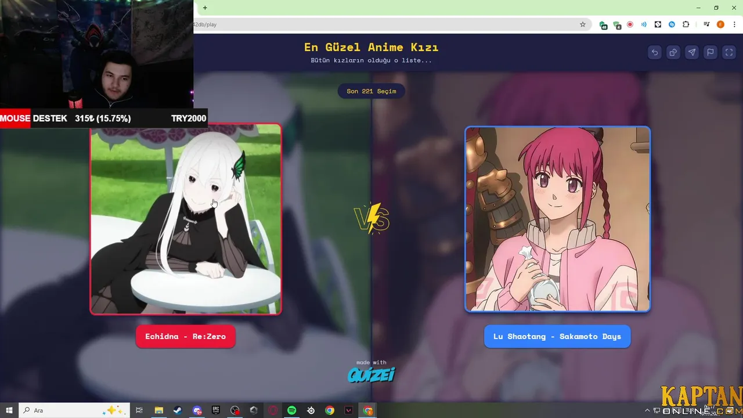Open the orange E profile avatar
Image resolution: width=743 pixels, height=418 pixels.
click(720, 24)
